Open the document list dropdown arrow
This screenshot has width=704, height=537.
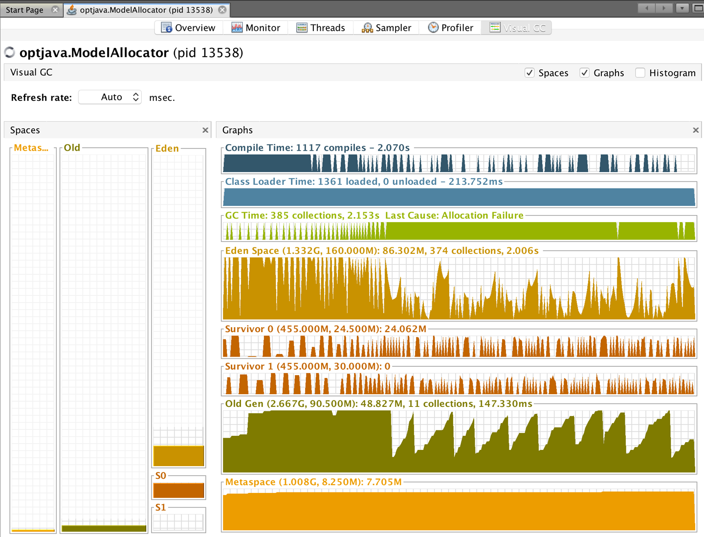(x=682, y=8)
